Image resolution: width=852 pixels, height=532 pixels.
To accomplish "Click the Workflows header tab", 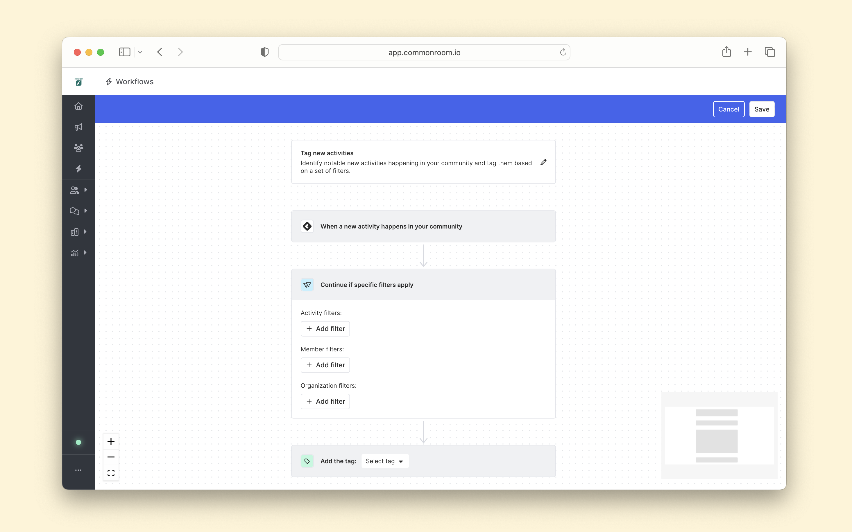I will (130, 82).
